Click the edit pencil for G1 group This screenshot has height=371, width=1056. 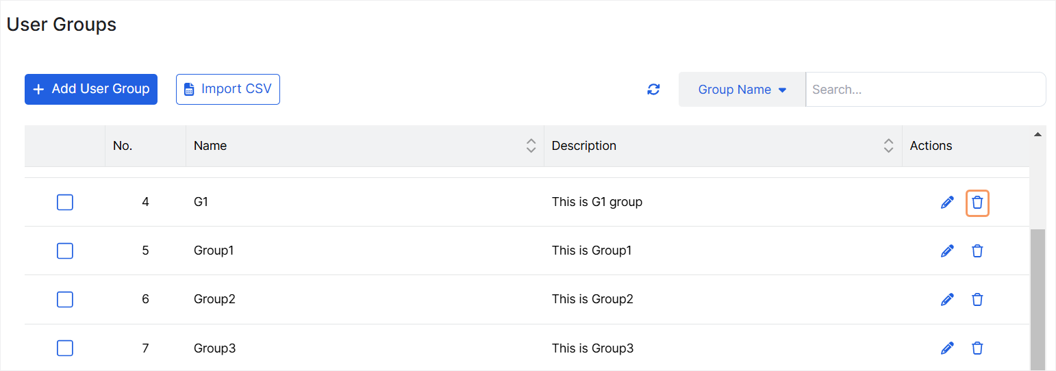pyautogui.click(x=947, y=203)
